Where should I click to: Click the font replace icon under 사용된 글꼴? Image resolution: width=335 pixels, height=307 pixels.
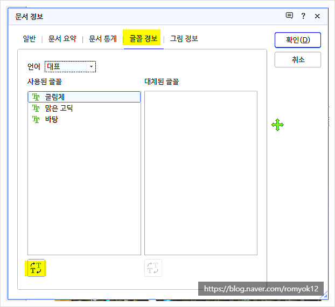click(36, 268)
